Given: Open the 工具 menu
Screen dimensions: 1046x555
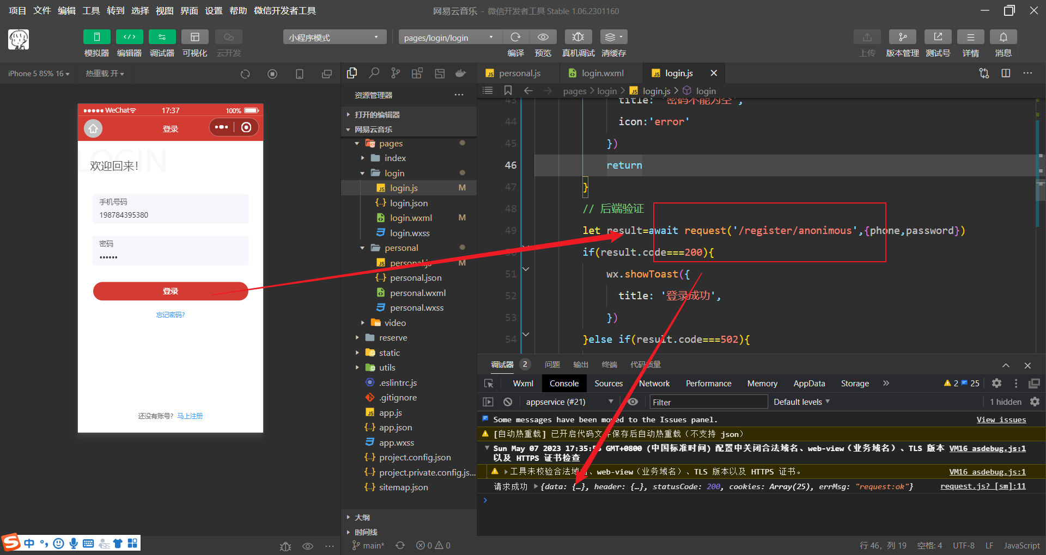Looking at the screenshot, I should click(91, 11).
